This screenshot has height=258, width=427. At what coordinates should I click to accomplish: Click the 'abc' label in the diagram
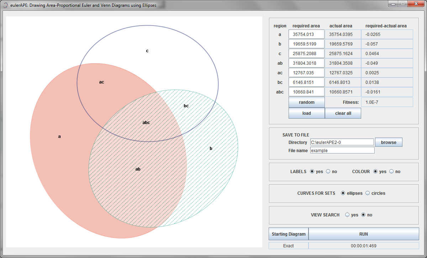(146, 123)
